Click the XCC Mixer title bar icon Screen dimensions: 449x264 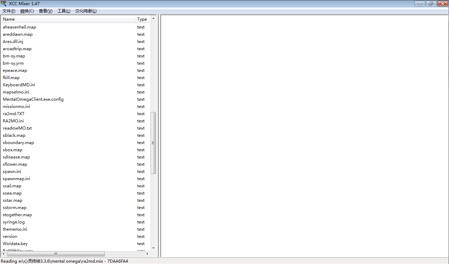pos(4,3)
